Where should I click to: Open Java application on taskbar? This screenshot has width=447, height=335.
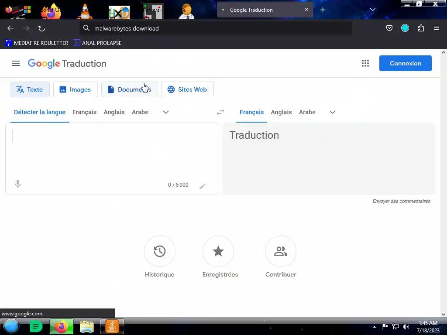[x=112, y=326]
